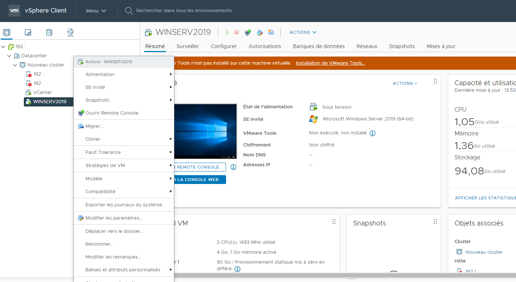Open the Snapshots tab in the header
The height and width of the screenshot is (282, 516).
[x=402, y=46]
